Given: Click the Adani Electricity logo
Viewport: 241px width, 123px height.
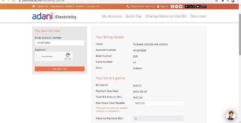Looking at the screenshot, I should pyautogui.click(x=54, y=16).
